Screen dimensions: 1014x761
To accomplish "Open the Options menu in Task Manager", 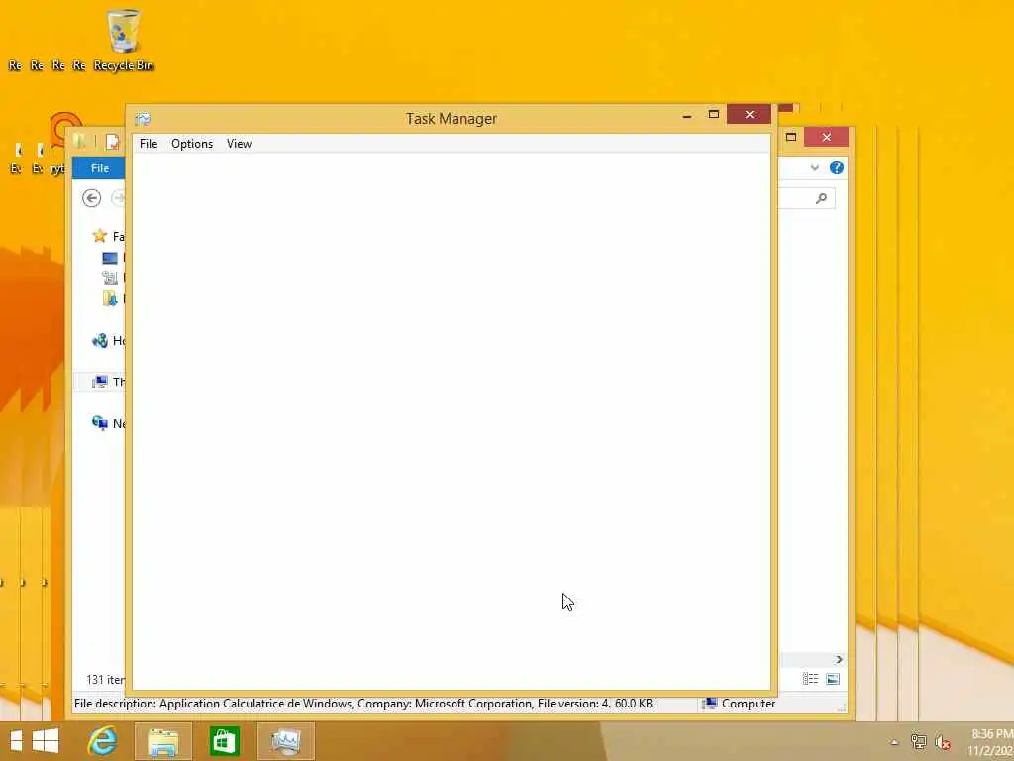I will 192,144.
